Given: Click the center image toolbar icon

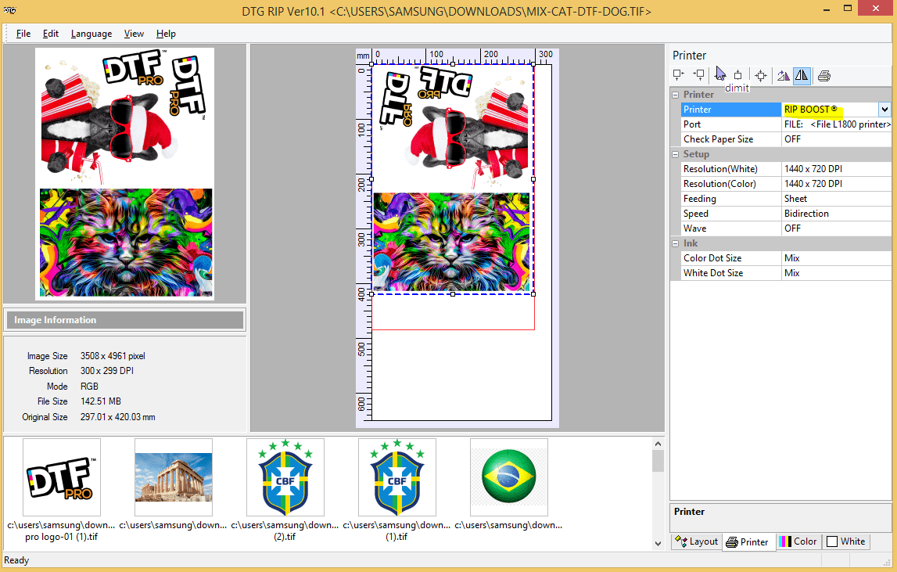Looking at the screenshot, I should click(761, 75).
